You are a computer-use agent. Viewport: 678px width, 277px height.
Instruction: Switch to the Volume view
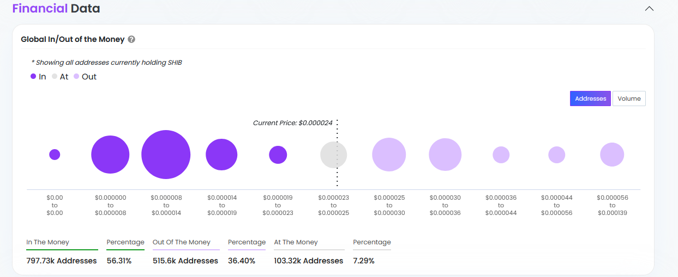629,99
